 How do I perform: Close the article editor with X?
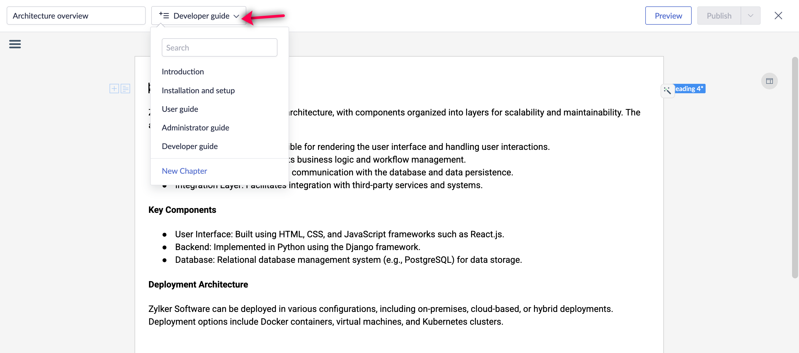[x=778, y=16]
